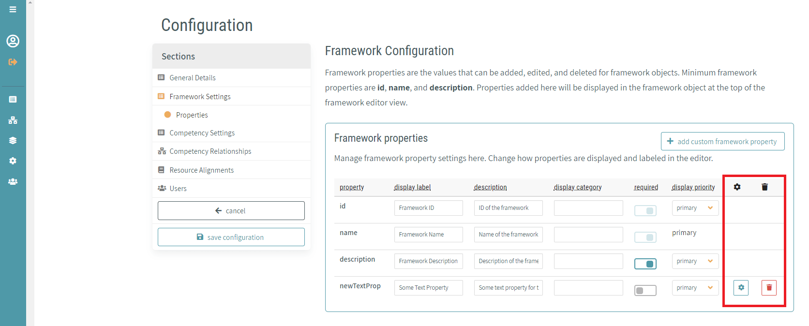This screenshot has height=326, width=809.
Task: Edit 'Name of the framework' description field
Action: 509,235
